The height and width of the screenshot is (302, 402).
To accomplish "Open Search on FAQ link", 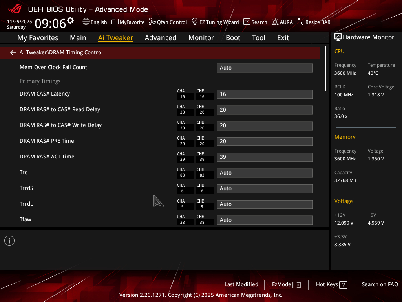I will click(380, 284).
